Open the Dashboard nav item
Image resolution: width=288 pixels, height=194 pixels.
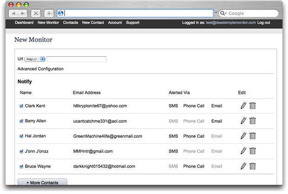pyautogui.click(x=24, y=23)
